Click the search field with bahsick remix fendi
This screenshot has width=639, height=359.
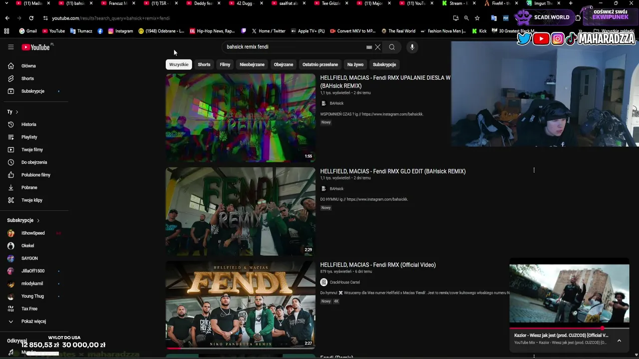295,47
